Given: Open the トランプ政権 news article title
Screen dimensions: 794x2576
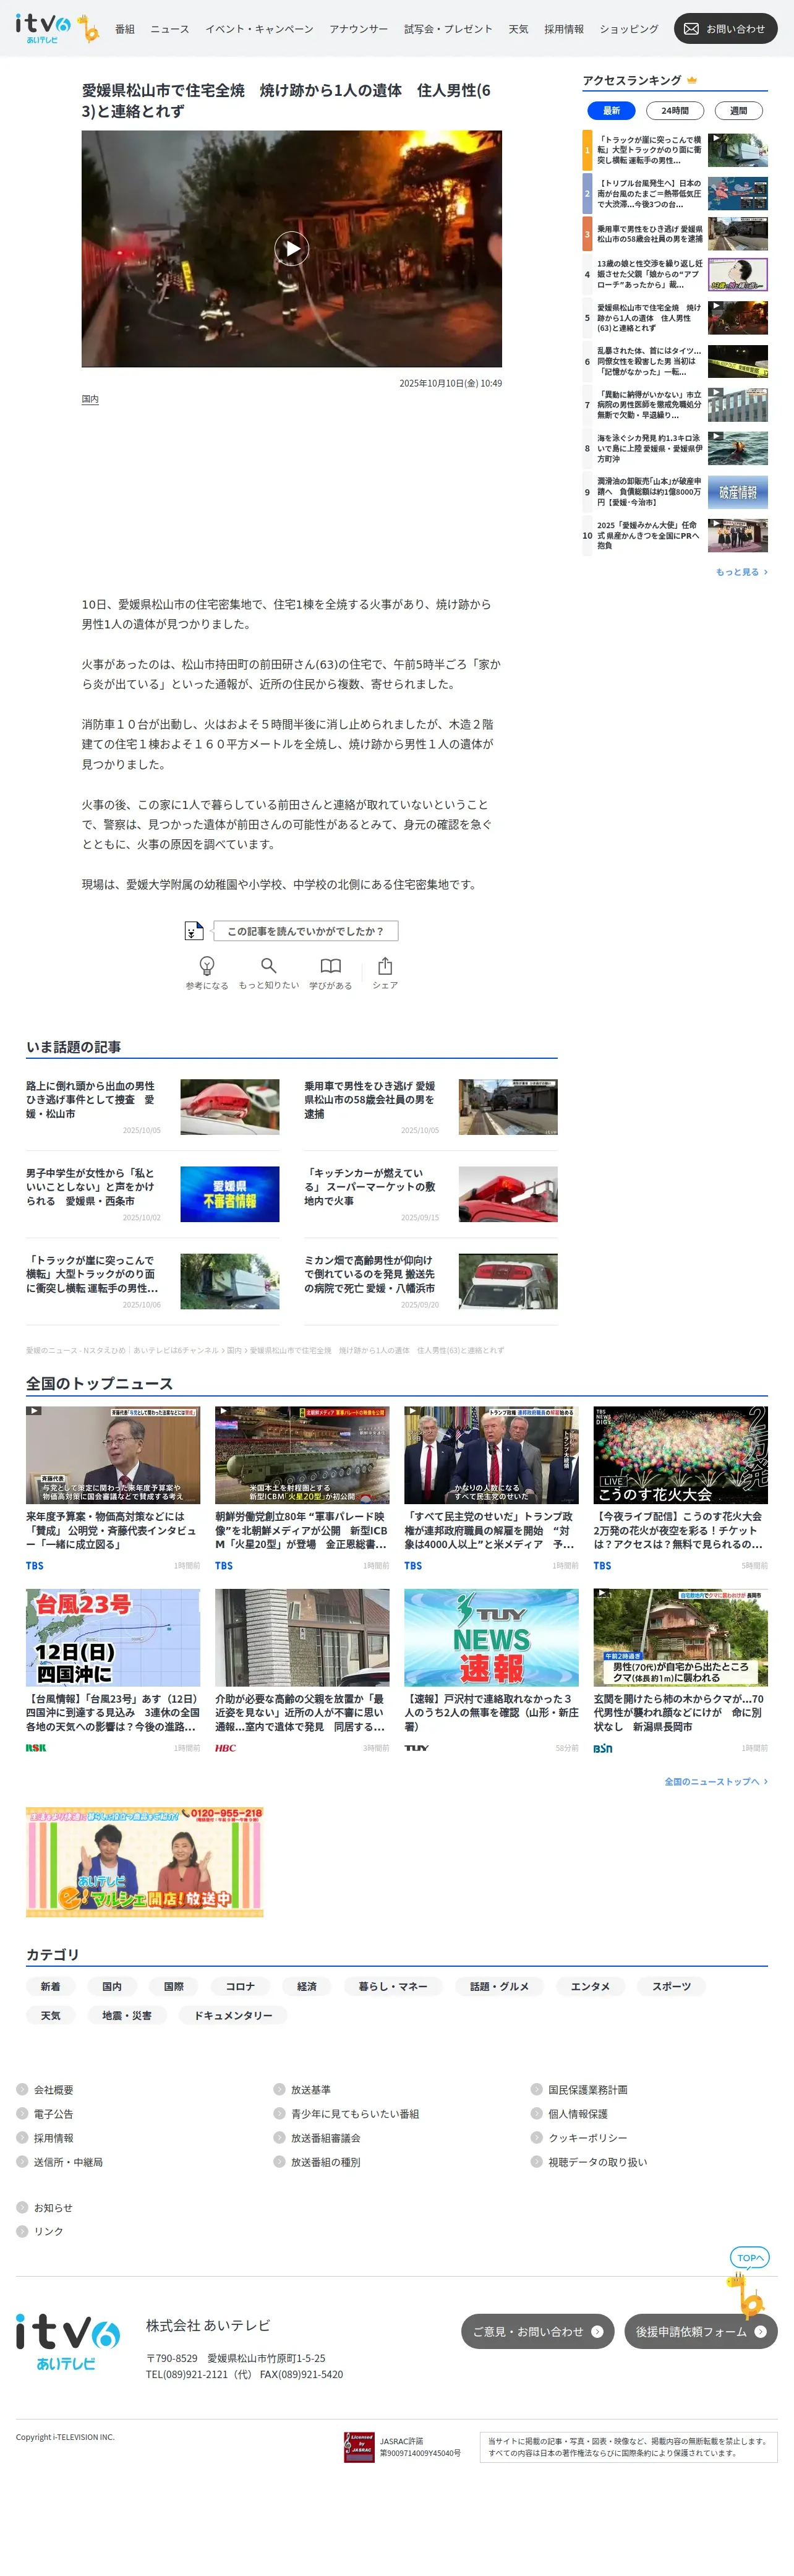Looking at the screenshot, I should [x=491, y=1530].
